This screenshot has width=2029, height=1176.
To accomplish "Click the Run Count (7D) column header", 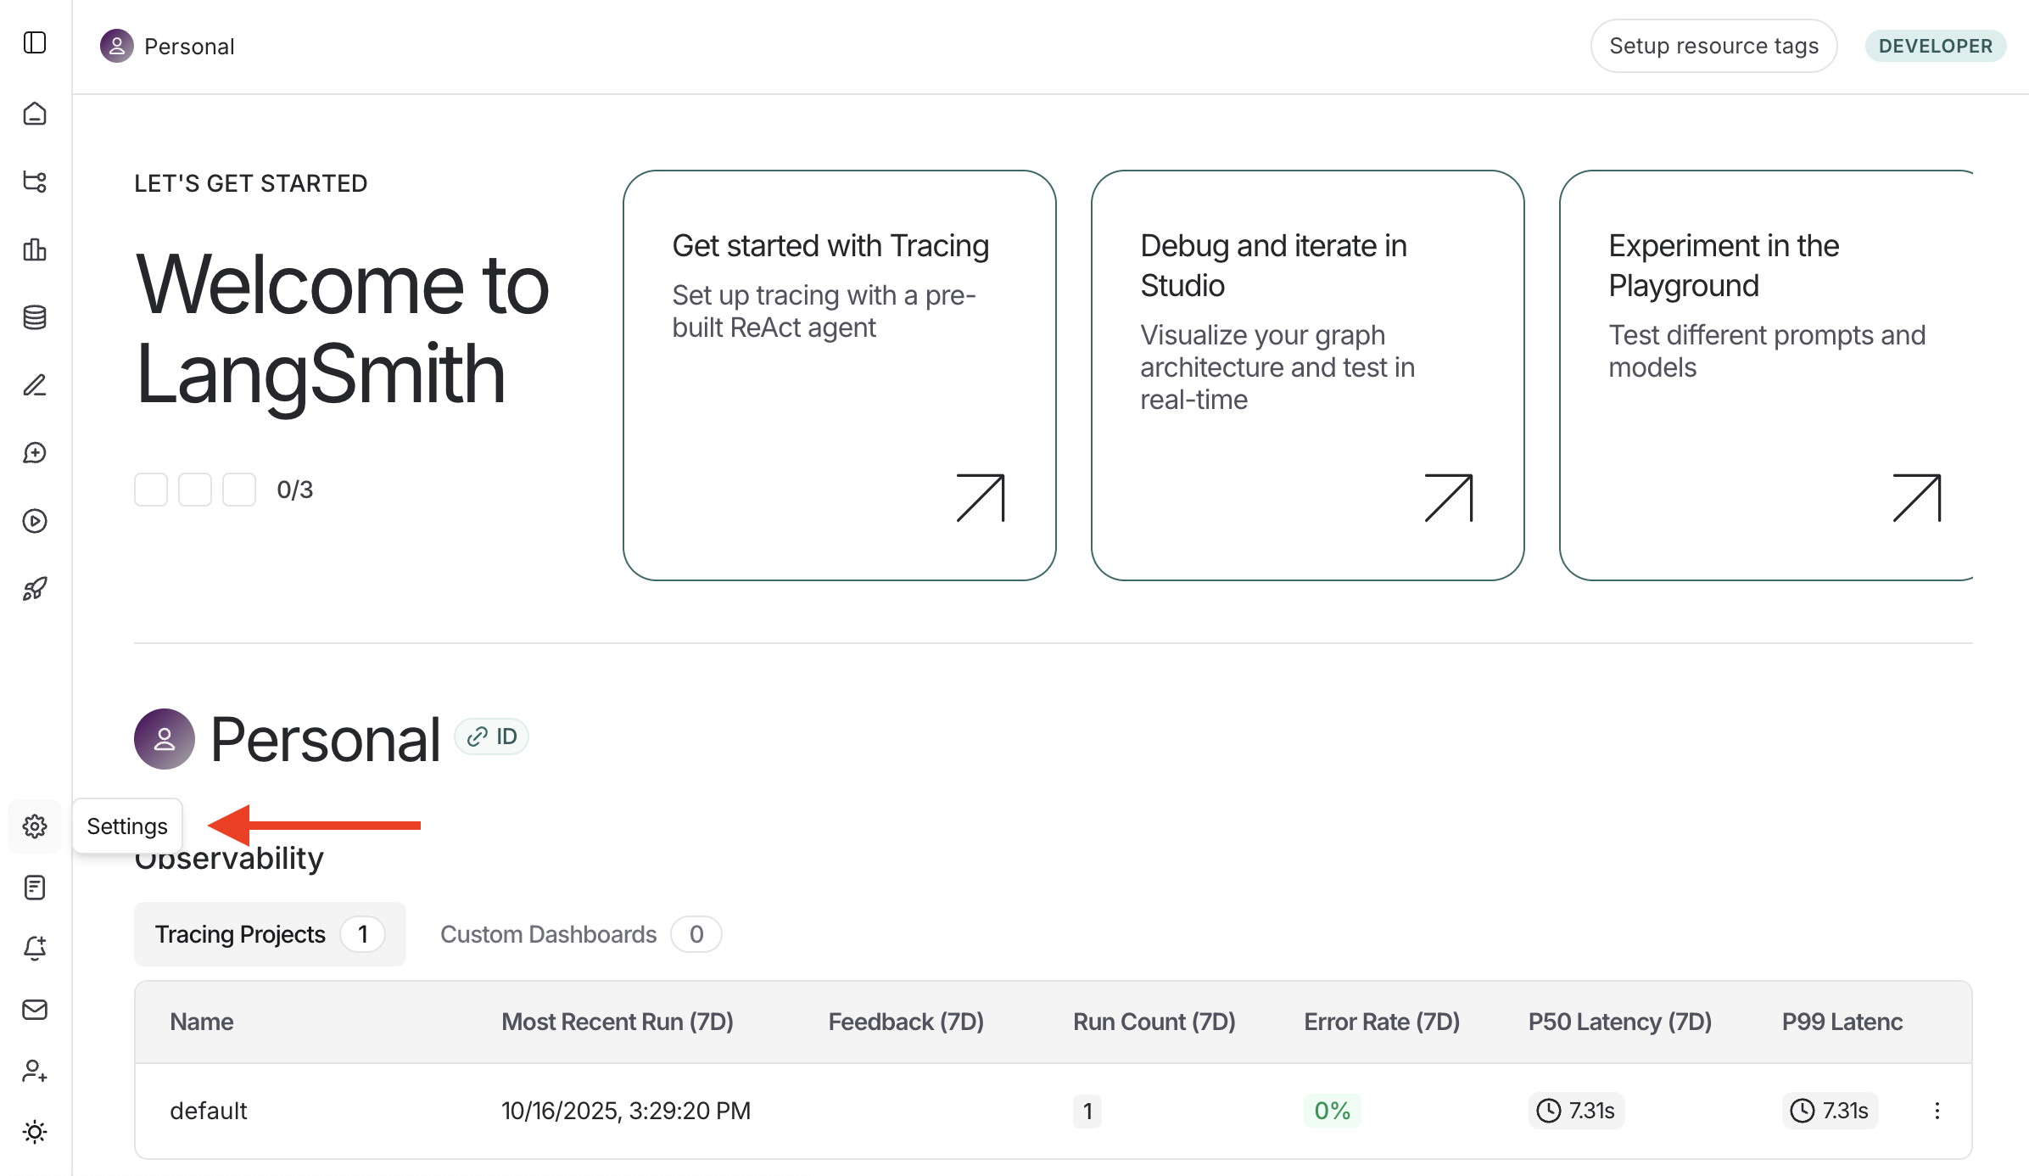I will click(x=1154, y=1022).
